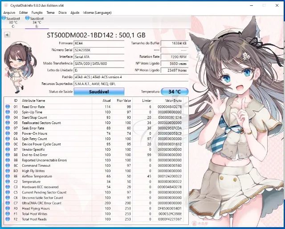Click the Padrão field ATA8-ACS
Image resolution: width=285 pixels, height=229 pixels.
pyautogui.click(x=131, y=77)
